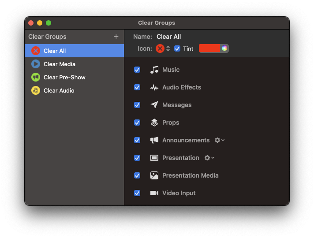Click the Audio Effects waveform icon

pyautogui.click(x=154, y=87)
